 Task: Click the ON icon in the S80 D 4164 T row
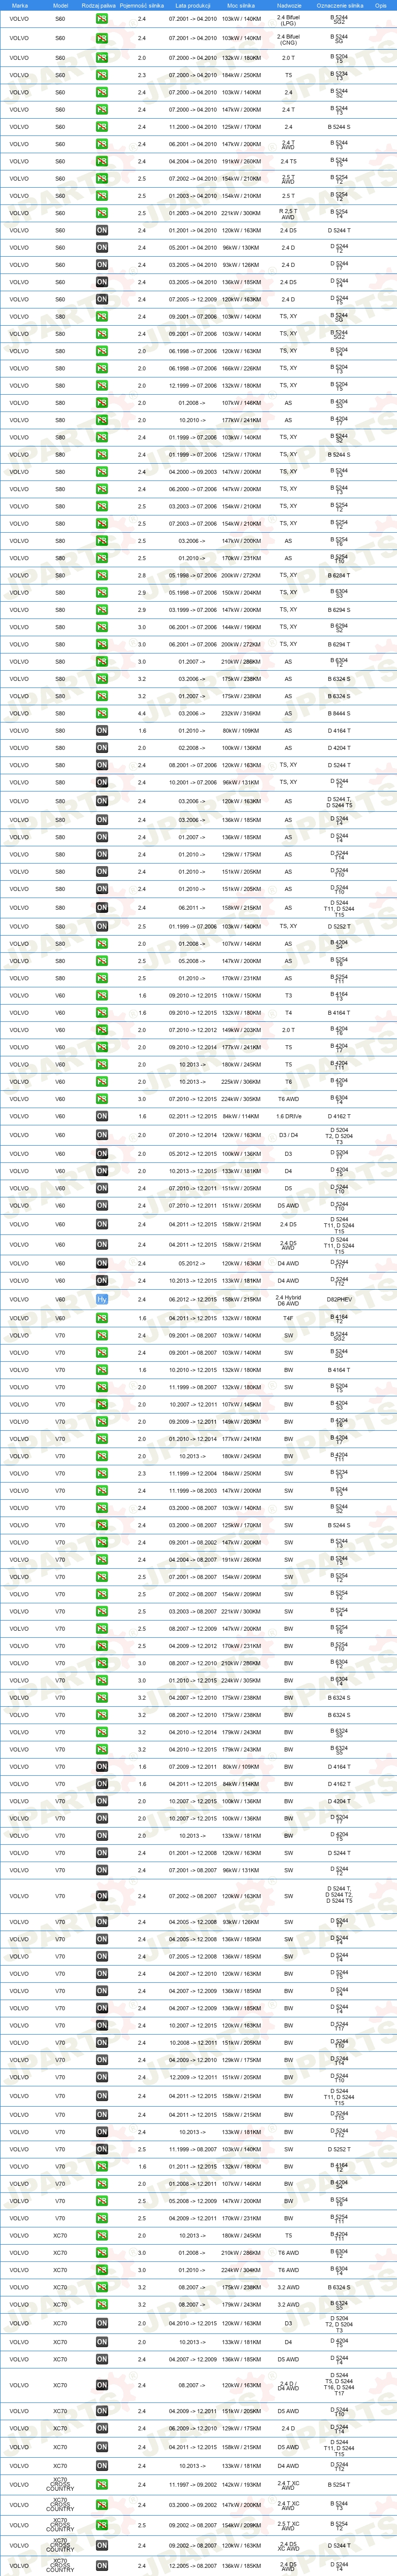coord(102,731)
